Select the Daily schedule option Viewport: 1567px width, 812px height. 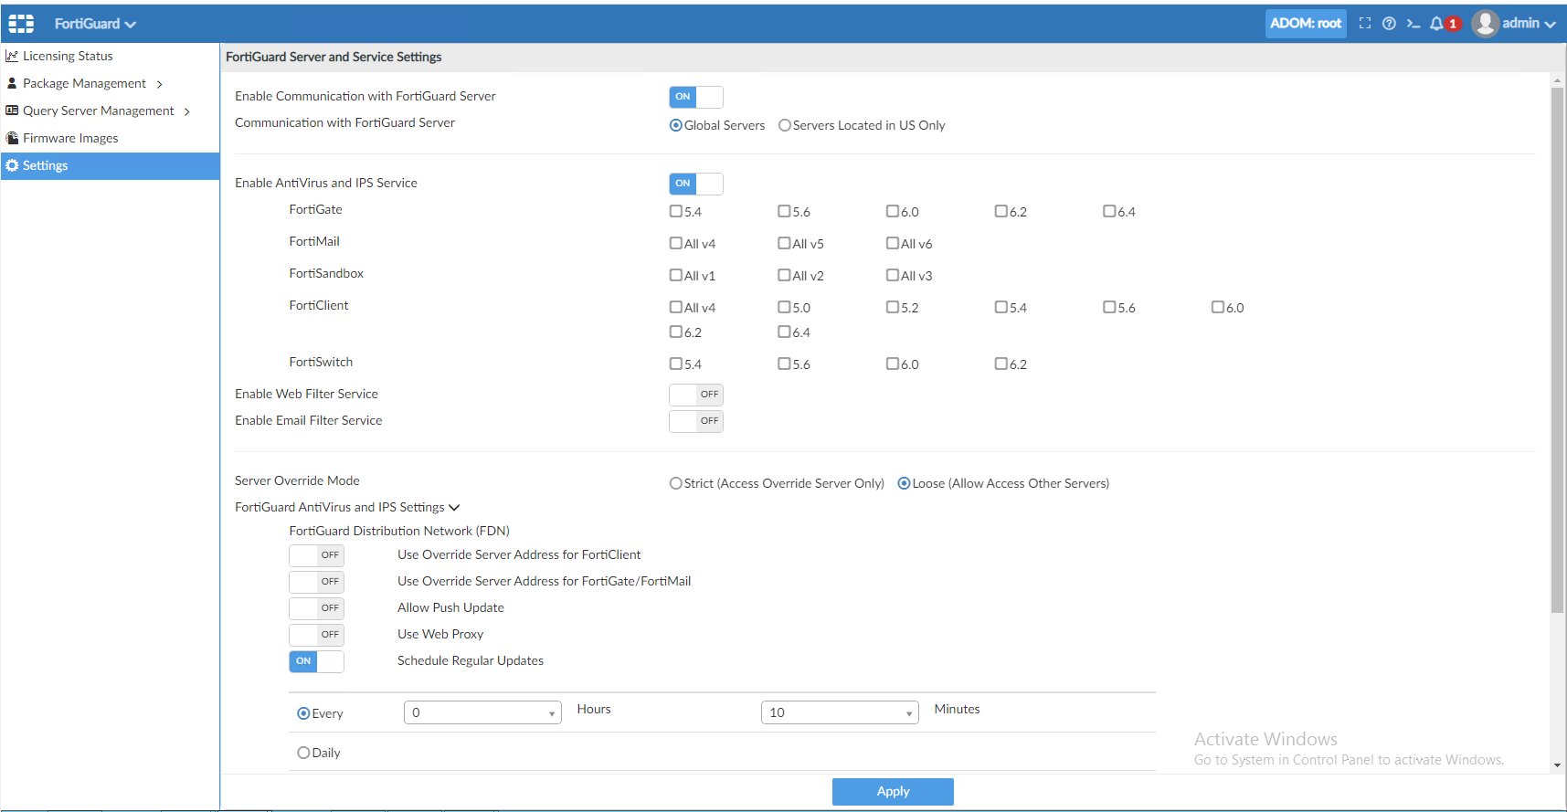[x=303, y=753]
